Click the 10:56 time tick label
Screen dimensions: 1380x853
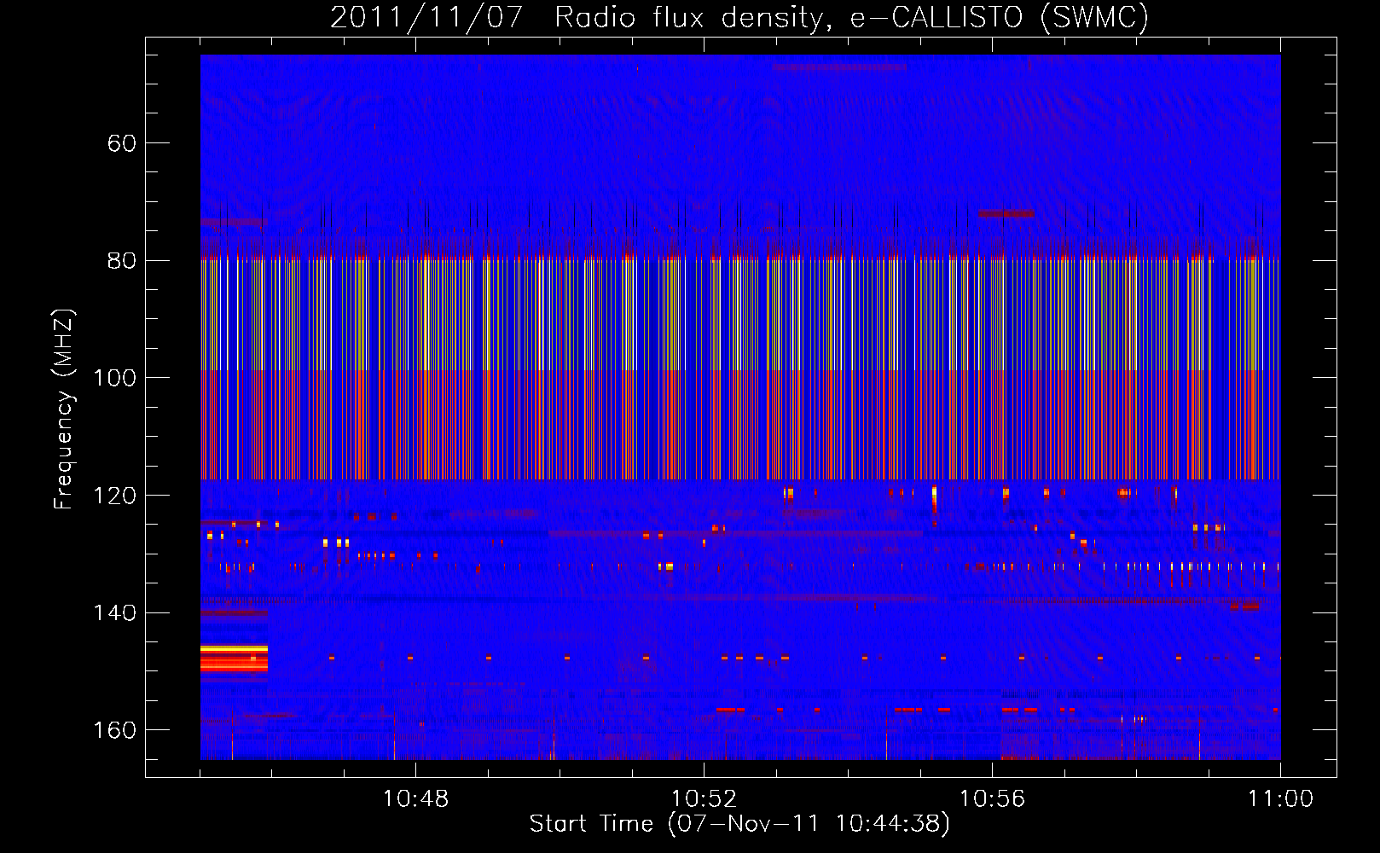coord(992,799)
